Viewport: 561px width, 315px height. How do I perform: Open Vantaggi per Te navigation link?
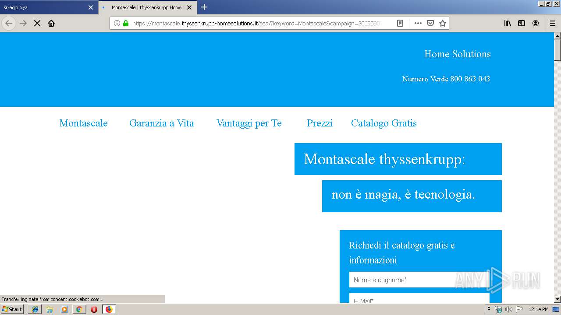coord(249,123)
